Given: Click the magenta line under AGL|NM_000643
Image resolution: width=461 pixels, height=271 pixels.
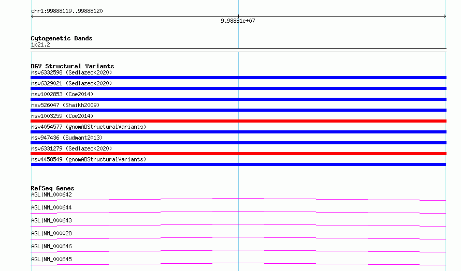Looking at the screenshot, I should (238, 225).
